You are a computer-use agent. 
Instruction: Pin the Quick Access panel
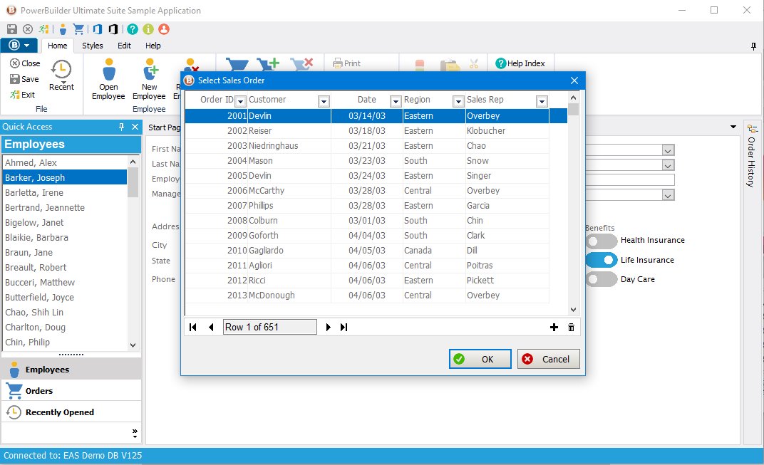121,127
